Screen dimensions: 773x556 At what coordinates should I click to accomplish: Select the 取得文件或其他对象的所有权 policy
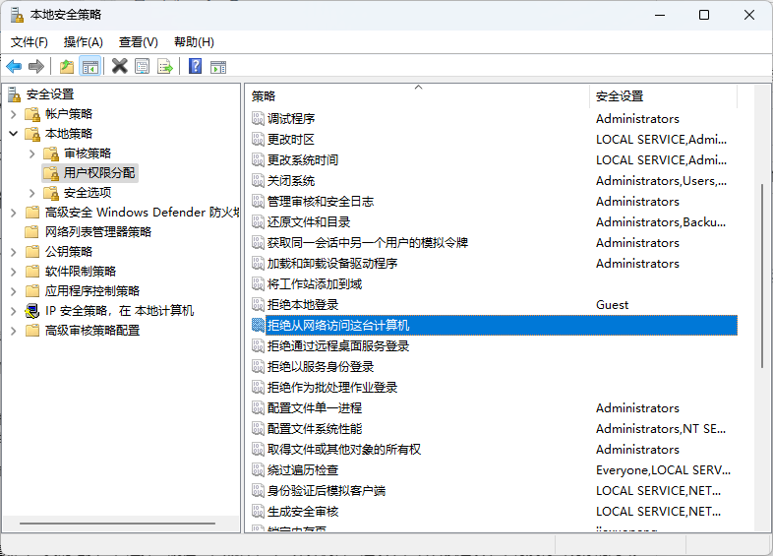344,450
